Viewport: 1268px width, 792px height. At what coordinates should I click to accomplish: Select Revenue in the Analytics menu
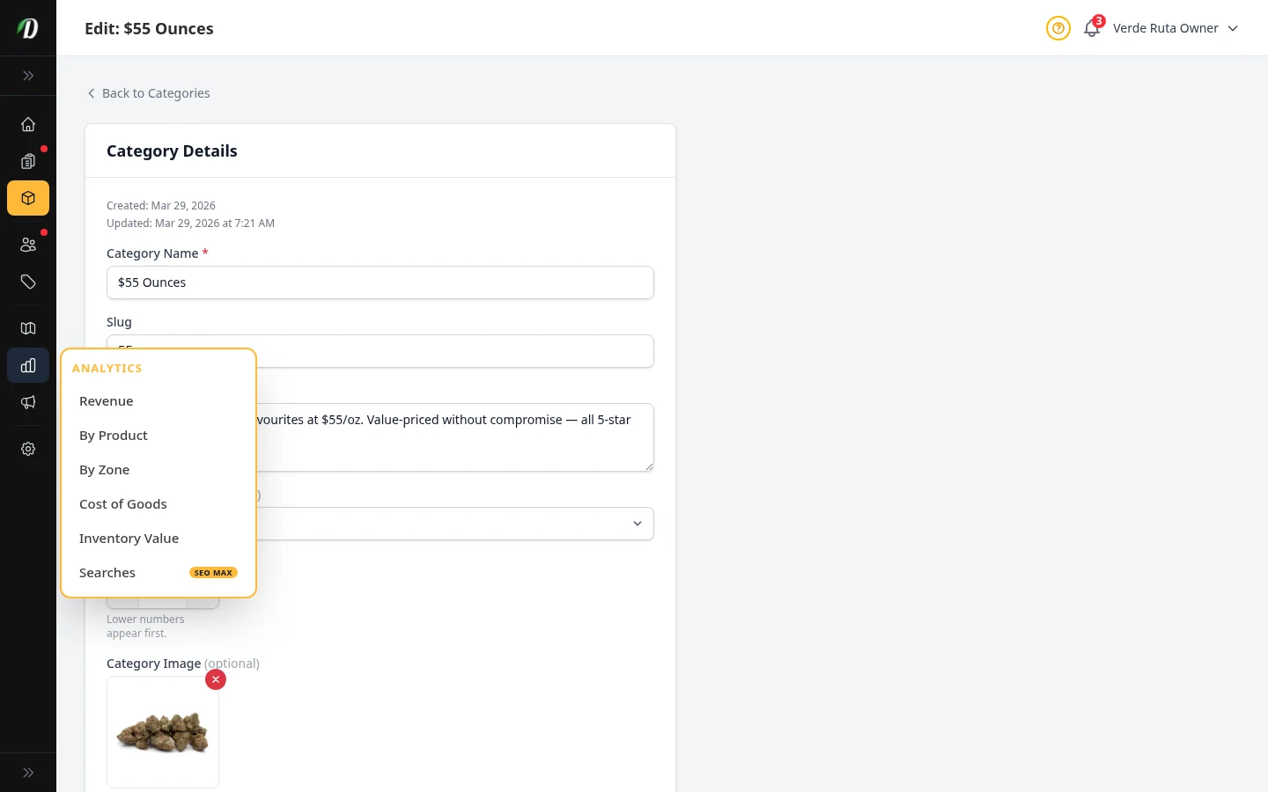[106, 400]
